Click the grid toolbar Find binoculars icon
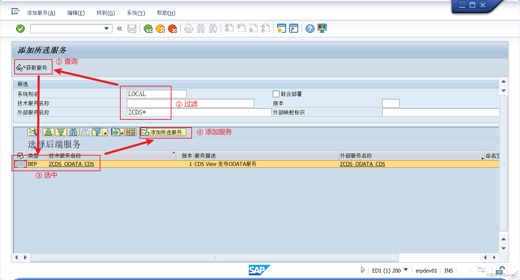Screen dimensions: 520x280 pos(73,132)
